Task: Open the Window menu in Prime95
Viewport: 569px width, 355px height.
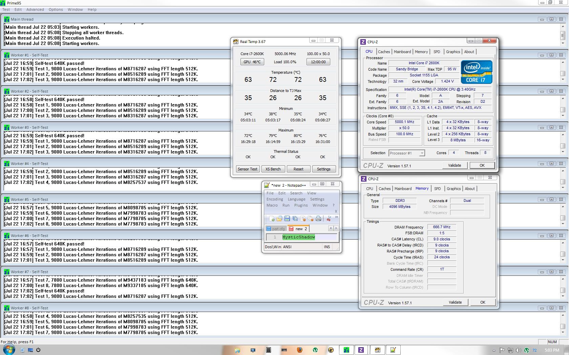Action: coord(75,9)
